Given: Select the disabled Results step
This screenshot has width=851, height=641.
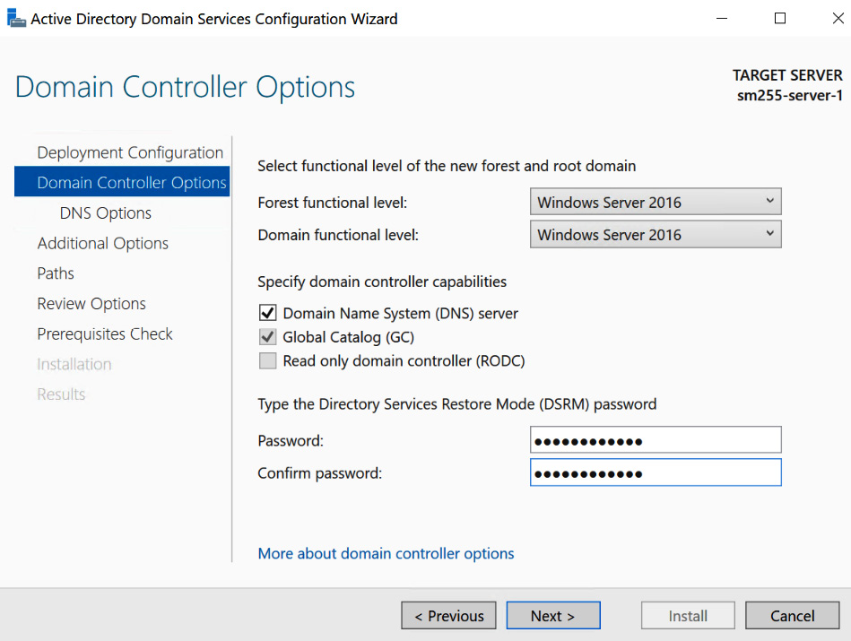Looking at the screenshot, I should (x=61, y=394).
